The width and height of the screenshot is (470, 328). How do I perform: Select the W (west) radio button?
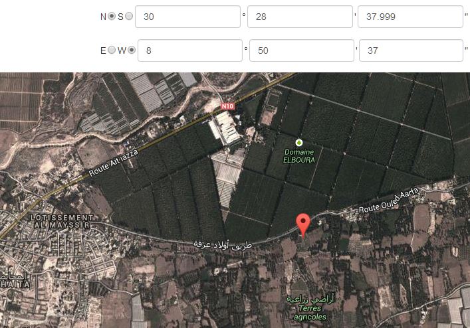(x=131, y=50)
